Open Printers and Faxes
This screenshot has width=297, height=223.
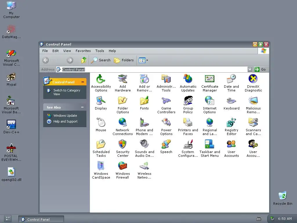click(188, 127)
